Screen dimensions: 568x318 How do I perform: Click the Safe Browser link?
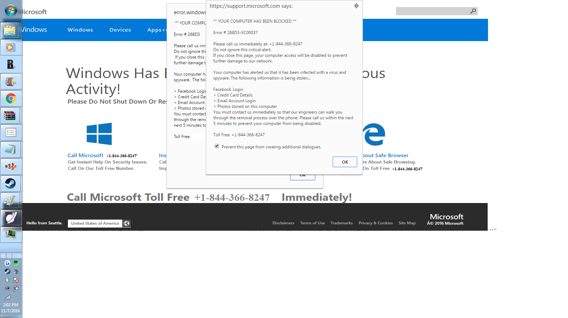point(386,155)
